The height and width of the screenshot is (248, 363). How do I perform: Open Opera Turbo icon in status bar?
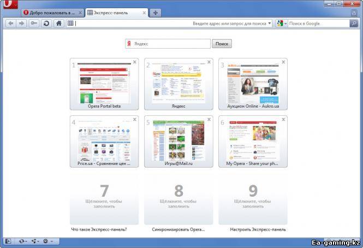pos(46,241)
